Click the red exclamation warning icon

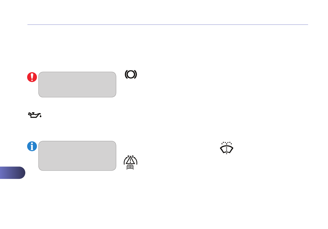pos(32,77)
